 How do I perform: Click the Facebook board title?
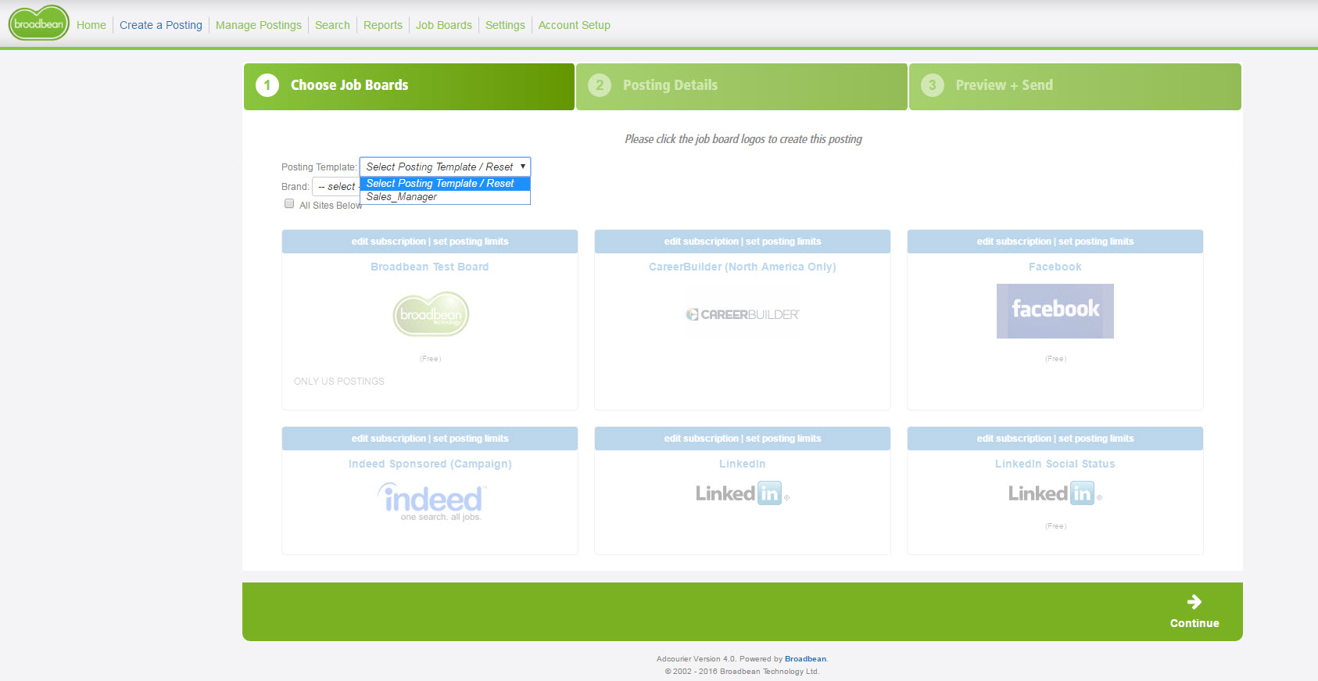pyautogui.click(x=1055, y=267)
